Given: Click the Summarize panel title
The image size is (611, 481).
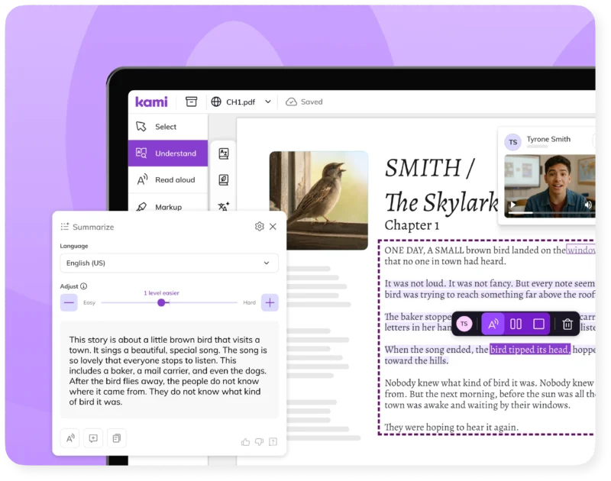Looking at the screenshot, I should tap(93, 227).
